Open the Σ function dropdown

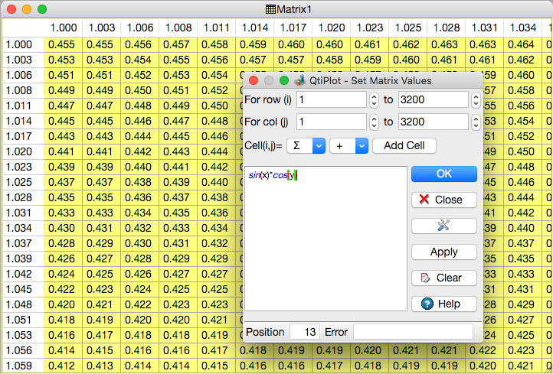(x=306, y=145)
